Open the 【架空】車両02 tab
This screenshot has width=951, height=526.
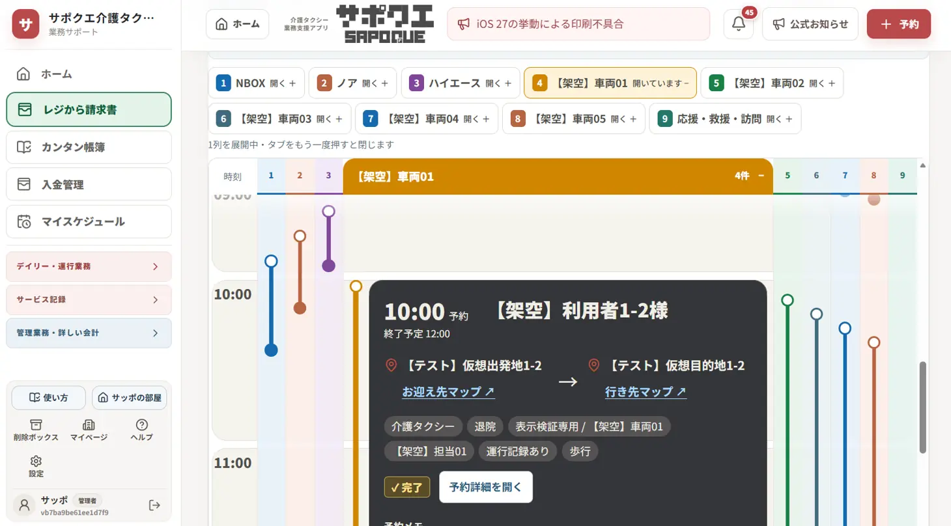[772, 83]
